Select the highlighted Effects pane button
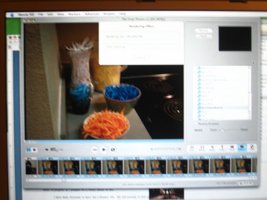Image resolution: width=267 pixels, height=200 pixels. click(242, 148)
